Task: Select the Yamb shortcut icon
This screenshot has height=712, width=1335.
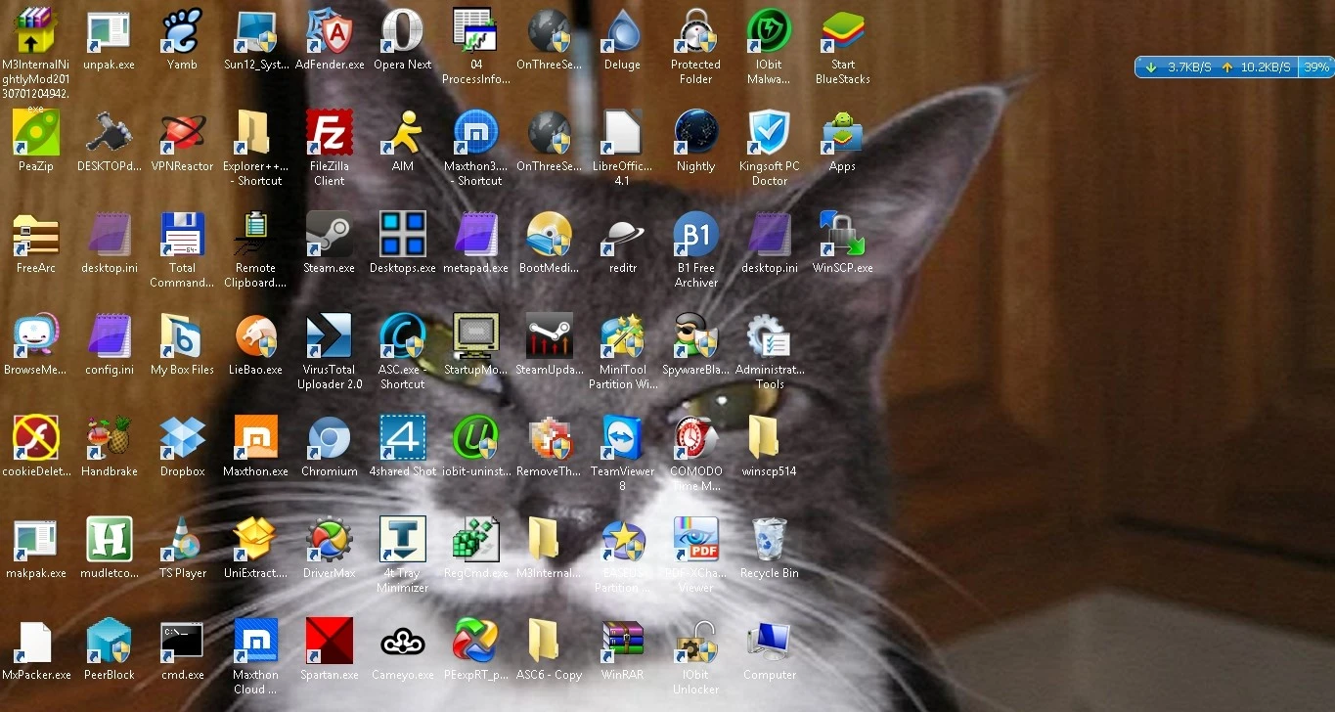Action: (x=183, y=30)
